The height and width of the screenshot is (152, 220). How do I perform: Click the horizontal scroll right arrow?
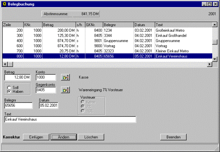210,64
